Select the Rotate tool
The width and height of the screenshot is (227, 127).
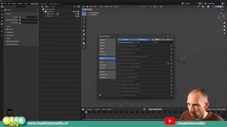[x=84, y=26]
